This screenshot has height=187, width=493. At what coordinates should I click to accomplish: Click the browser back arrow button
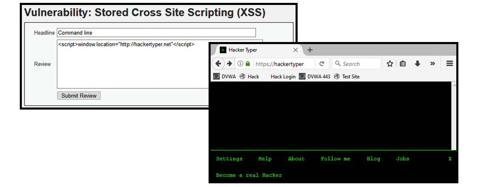(218, 64)
